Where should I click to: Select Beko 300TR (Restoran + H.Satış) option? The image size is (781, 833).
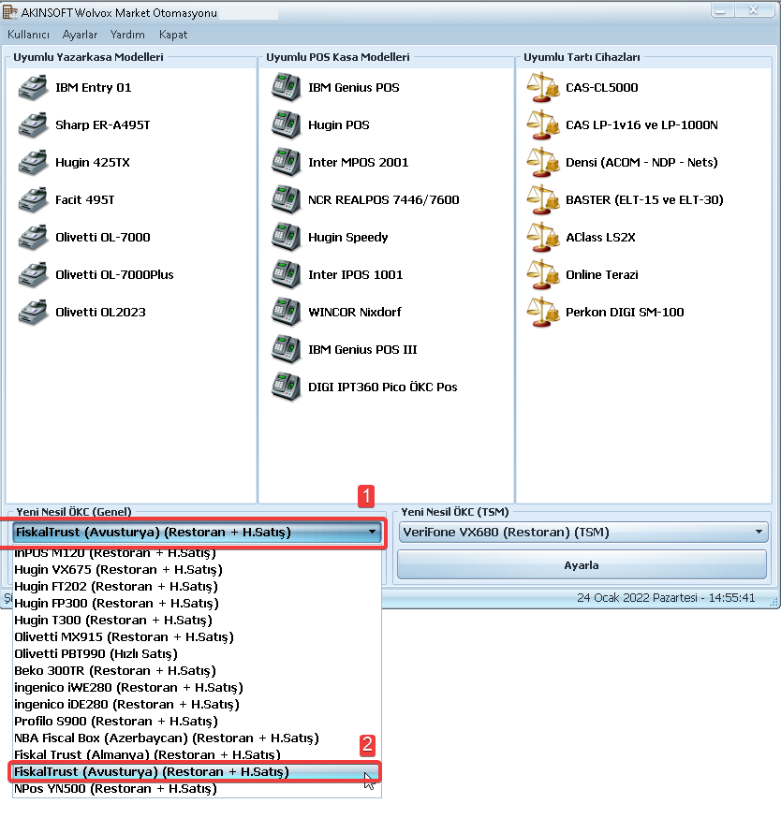[197, 671]
